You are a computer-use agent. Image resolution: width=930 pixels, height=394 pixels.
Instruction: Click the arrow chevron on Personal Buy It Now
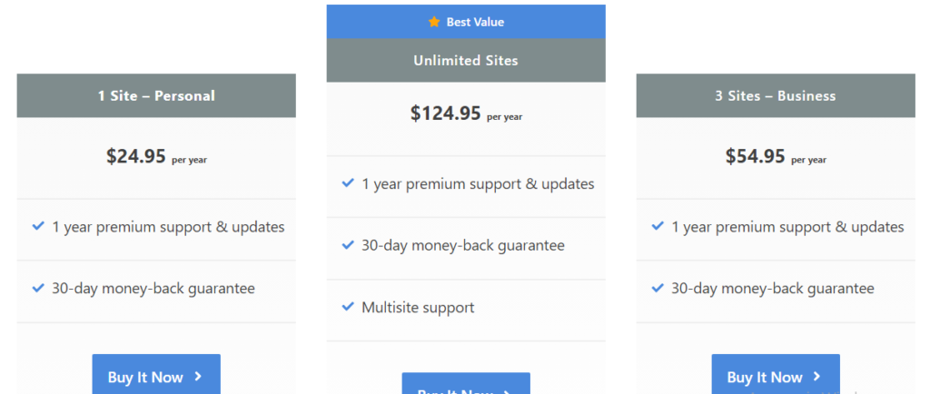tap(198, 377)
